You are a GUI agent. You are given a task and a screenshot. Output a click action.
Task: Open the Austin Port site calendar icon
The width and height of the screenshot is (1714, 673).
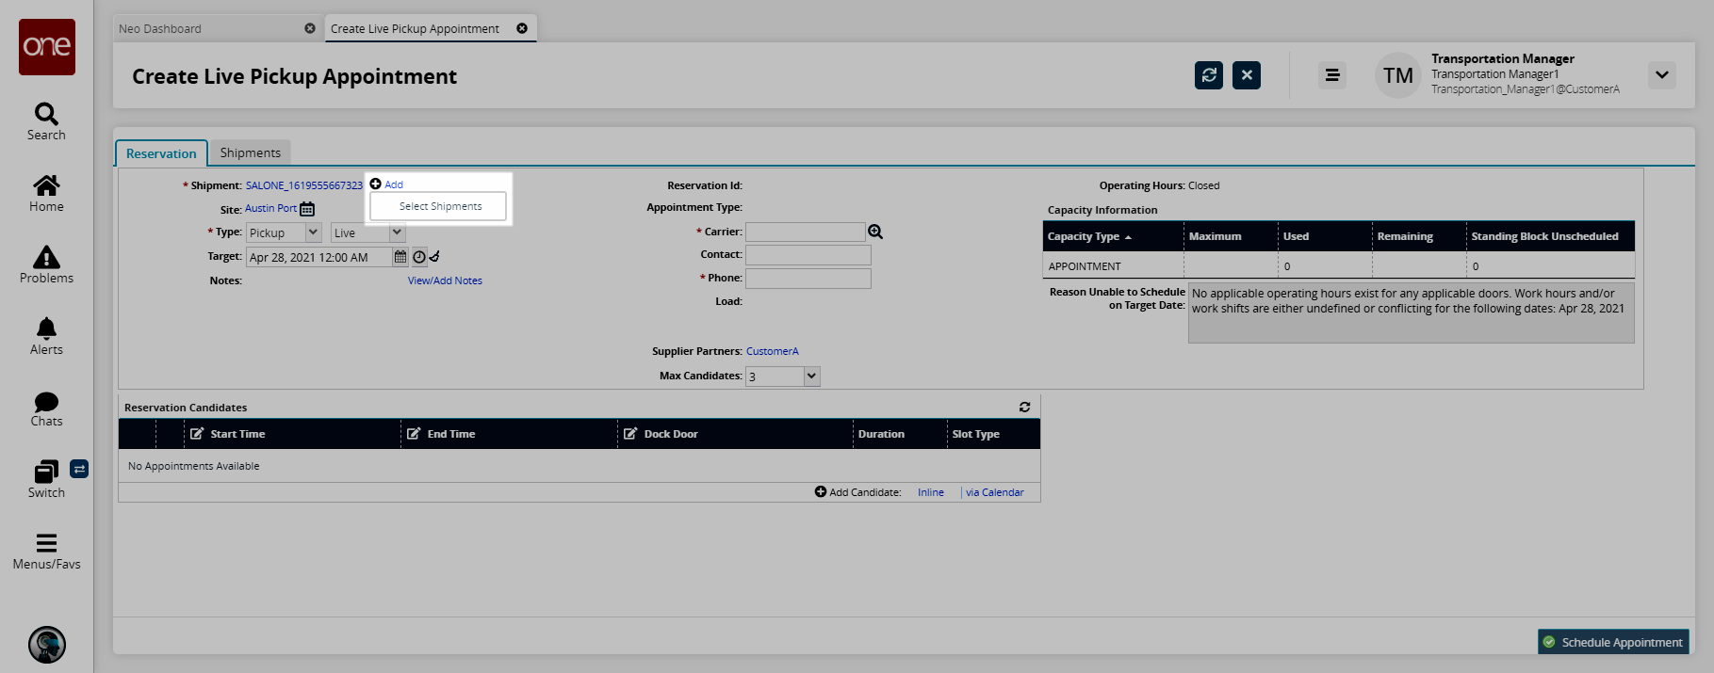[307, 209]
